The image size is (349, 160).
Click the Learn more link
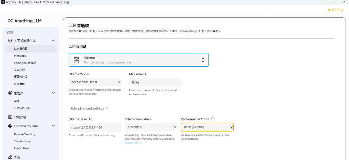pyautogui.click(x=133, y=143)
